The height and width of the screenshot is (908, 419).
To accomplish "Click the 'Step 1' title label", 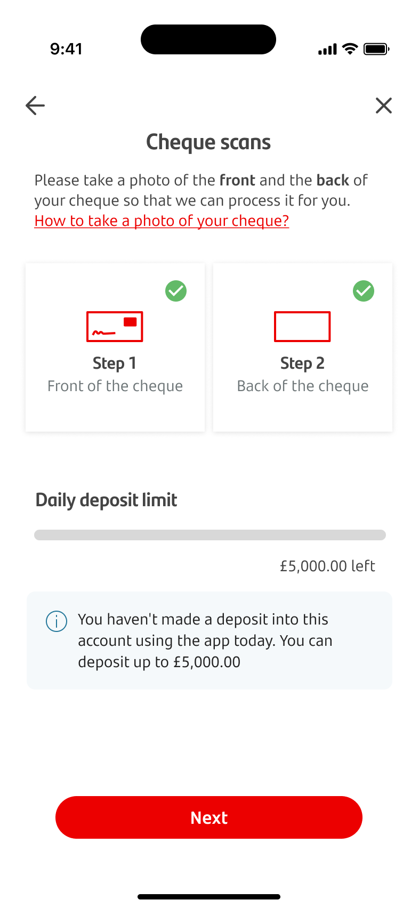I will [x=115, y=363].
